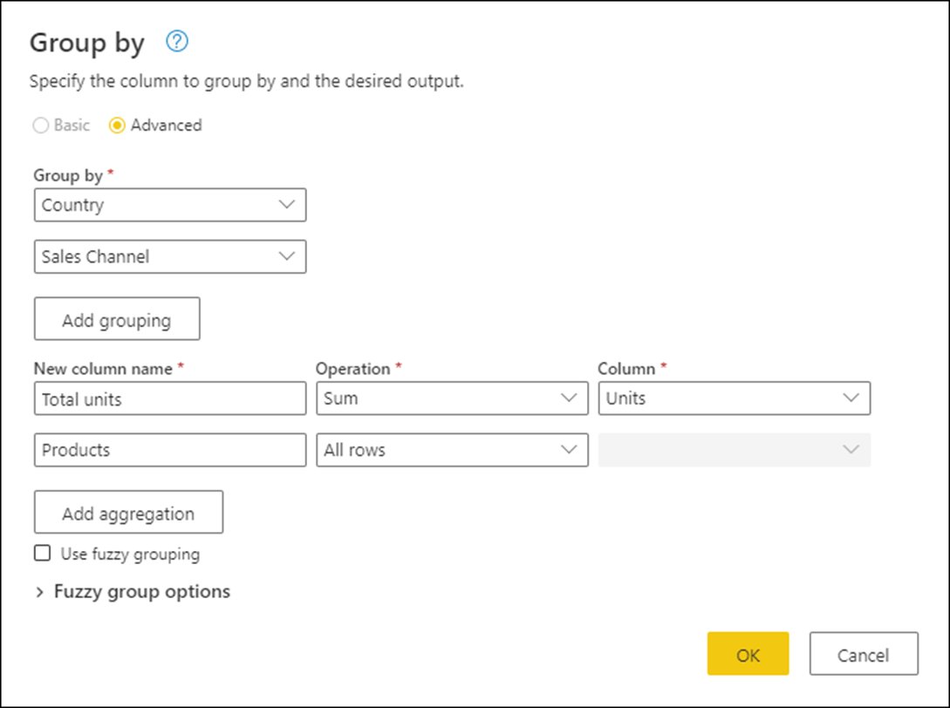Viewport: 950px width, 708px height.
Task: Click the Add aggregation button
Action: pos(128,513)
